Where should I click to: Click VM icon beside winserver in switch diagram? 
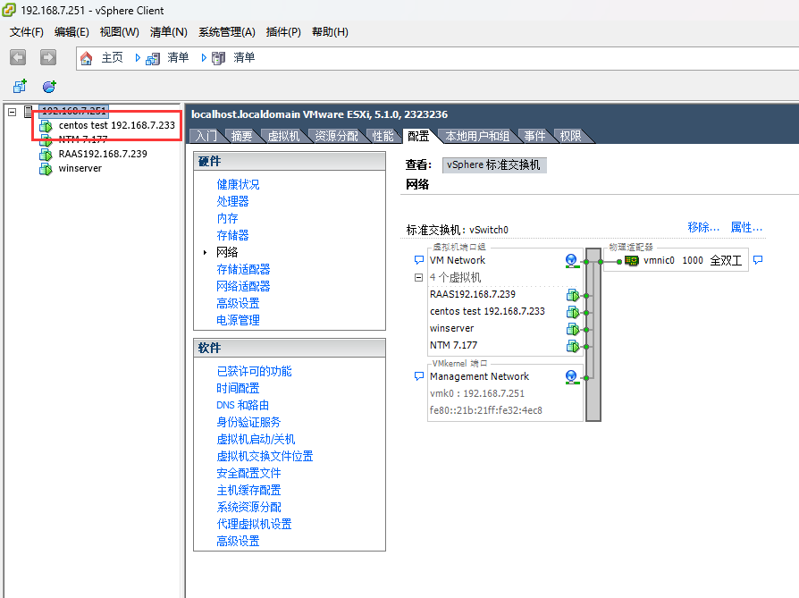573,329
